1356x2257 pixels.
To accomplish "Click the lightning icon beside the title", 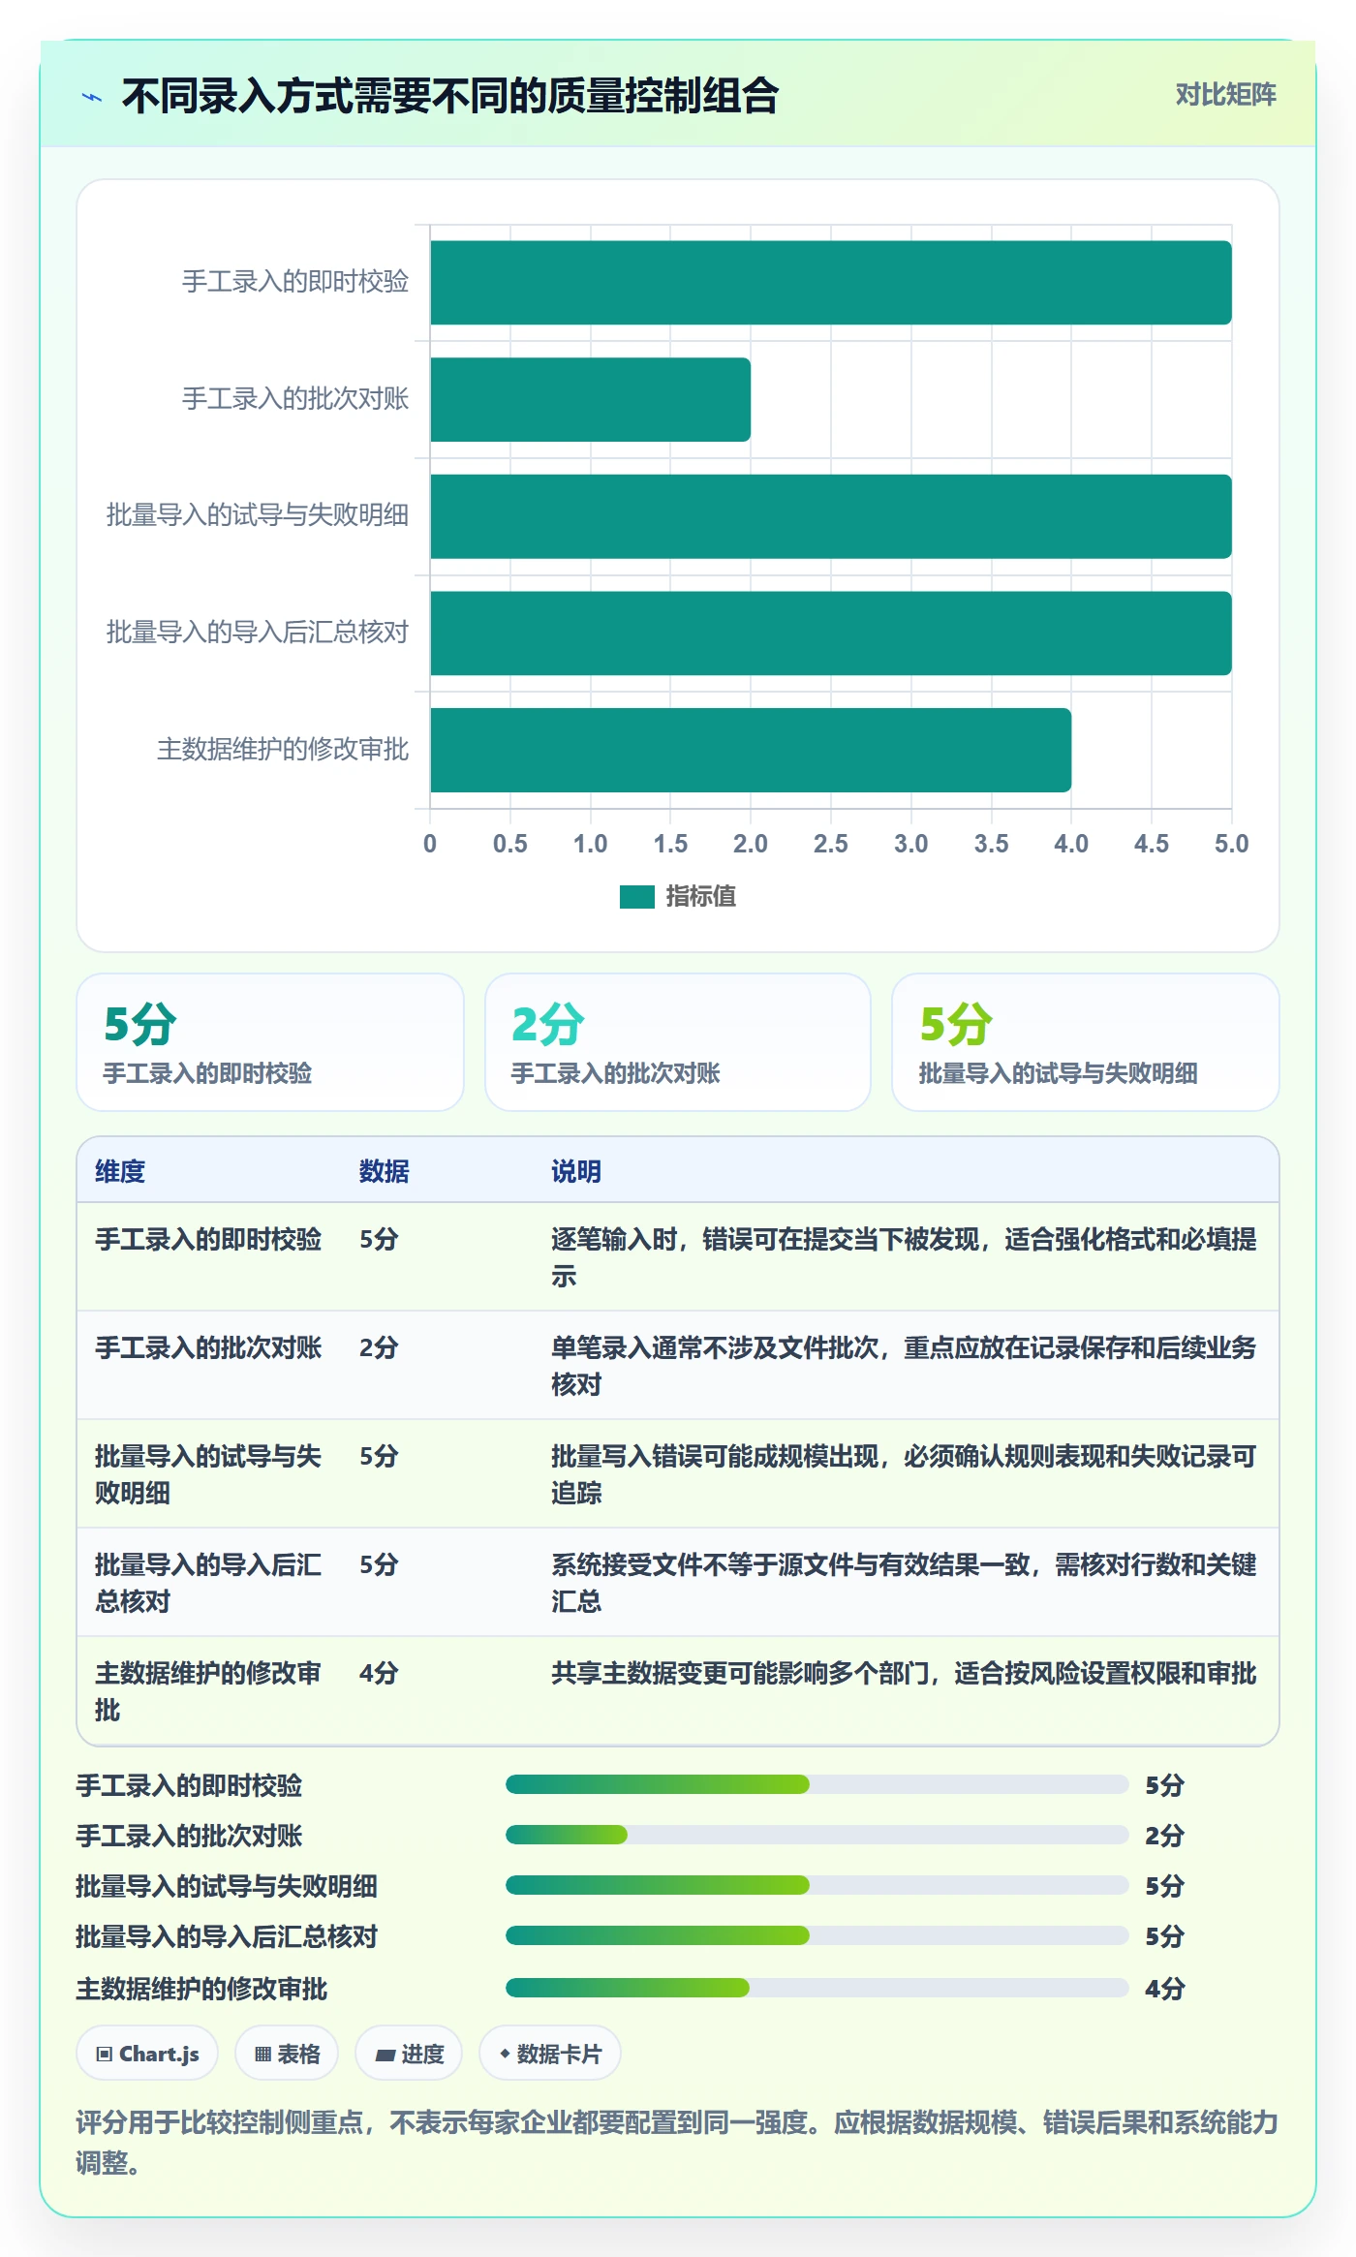I will click(92, 97).
